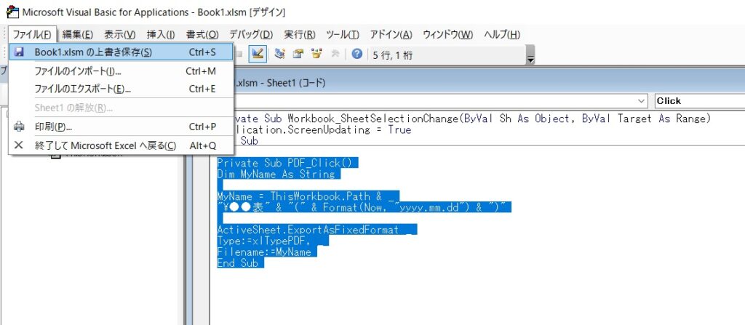Open Project Explorer from toolbar
Screen dimensions: 745x325
(280, 54)
